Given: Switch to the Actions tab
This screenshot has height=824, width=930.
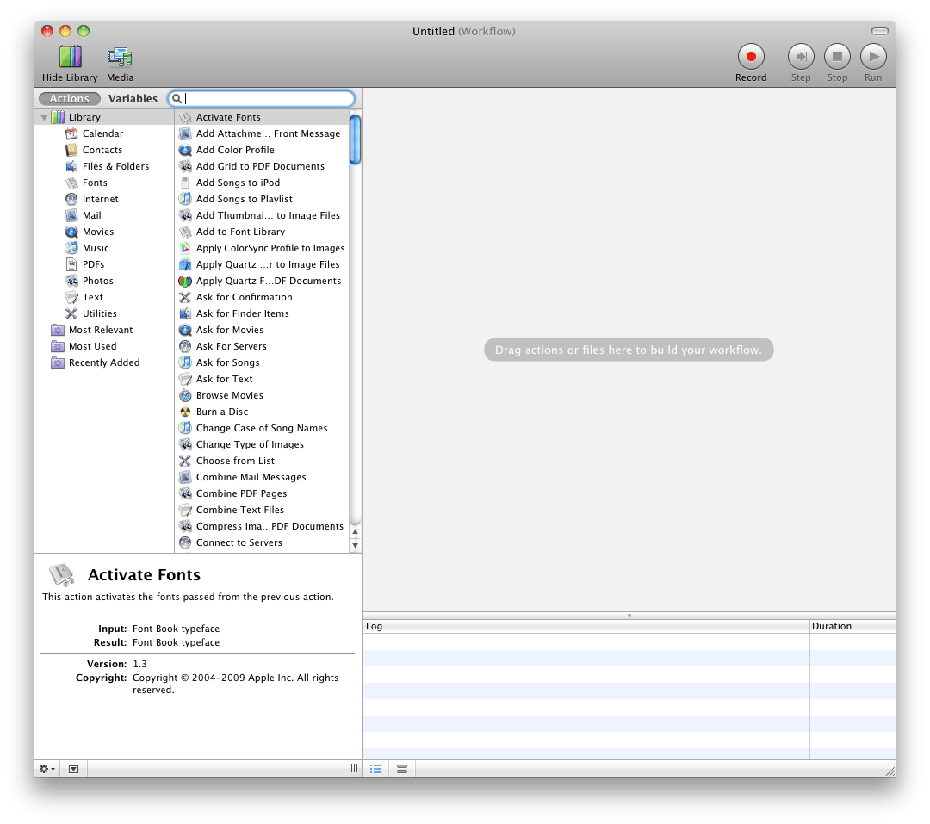Looking at the screenshot, I should click(x=70, y=98).
